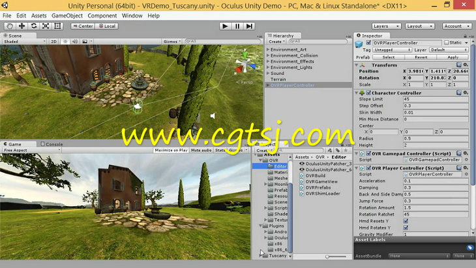The image size is (476, 268).
Task: Toggle Mute audio in Game view
Action: click(201, 150)
